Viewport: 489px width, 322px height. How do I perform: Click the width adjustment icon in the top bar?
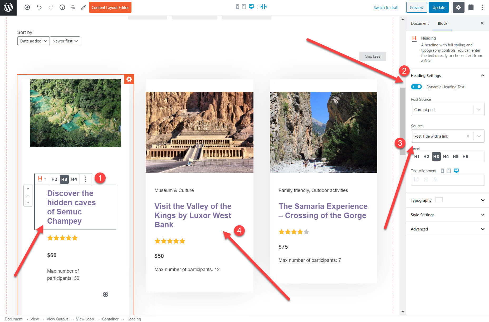tap(264, 7)
